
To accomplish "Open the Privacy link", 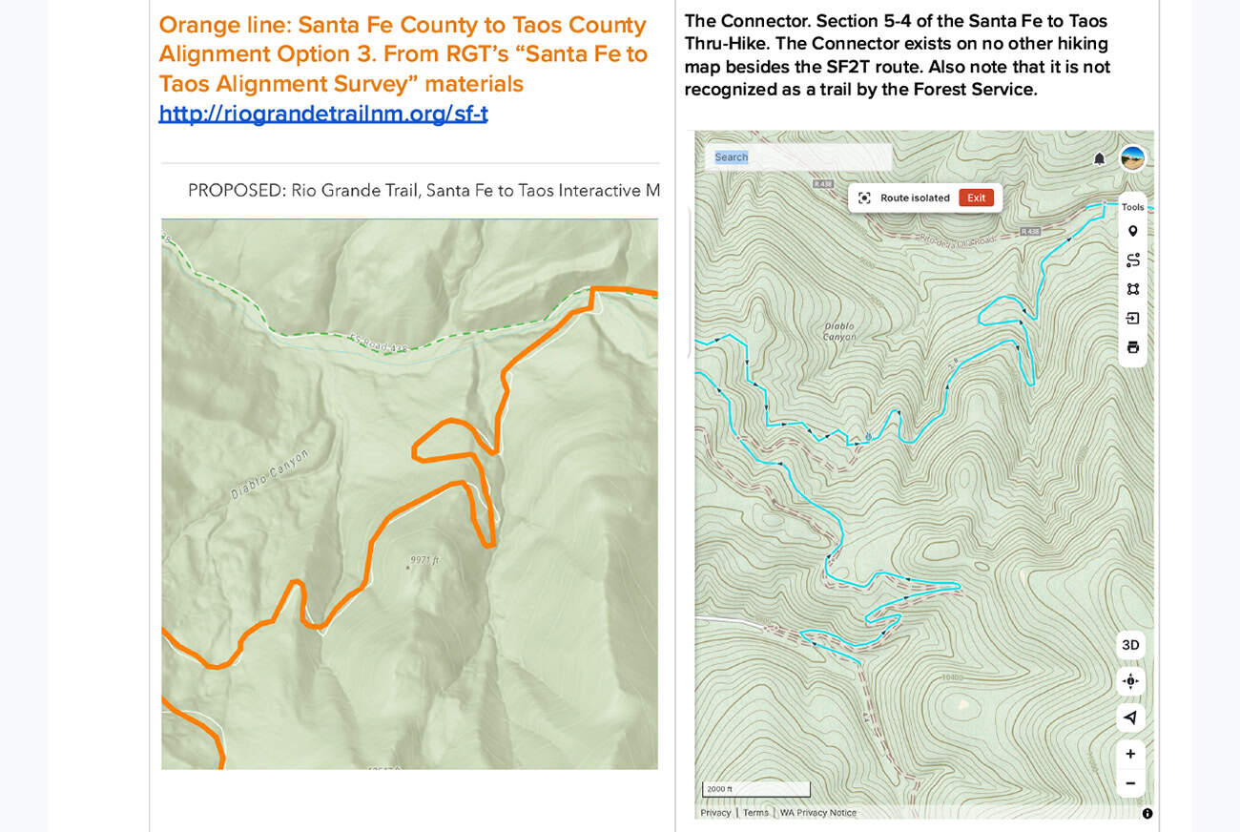I will pyautogui.click(x=715, y=813).
